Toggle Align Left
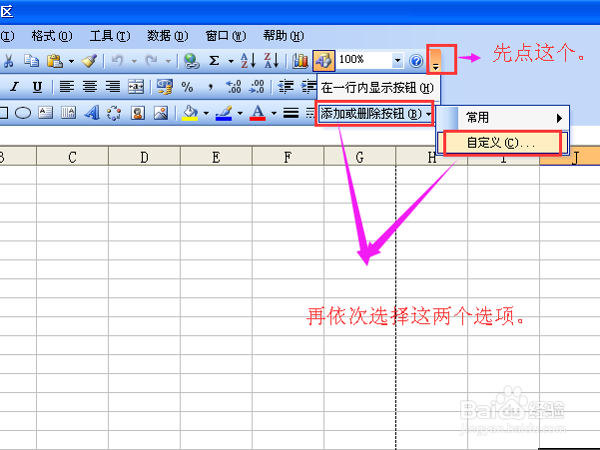The height and width of the screenshot is (450, 600). click(x=67, y=87)
